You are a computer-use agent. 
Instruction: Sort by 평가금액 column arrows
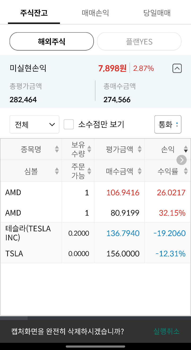pyautogui.click(x=140, y=149)
